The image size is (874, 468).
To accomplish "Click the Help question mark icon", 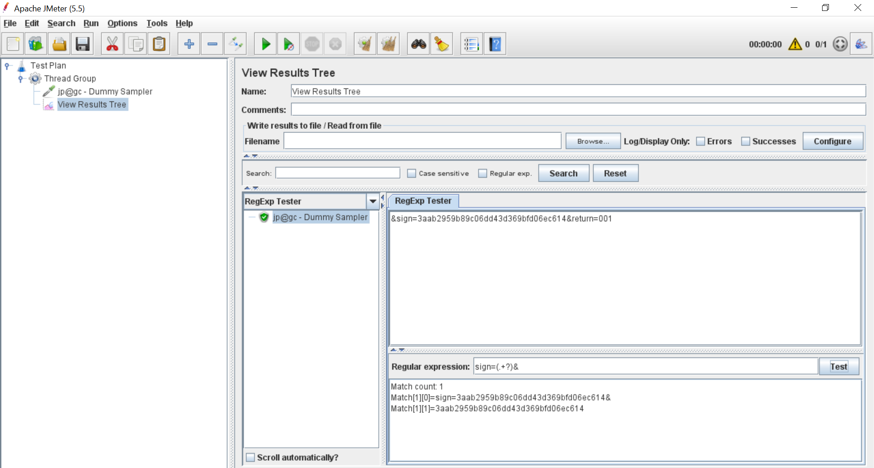I will coord(495,44).
